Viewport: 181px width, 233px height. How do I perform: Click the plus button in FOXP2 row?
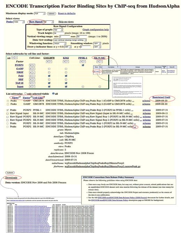pos(31,65)
